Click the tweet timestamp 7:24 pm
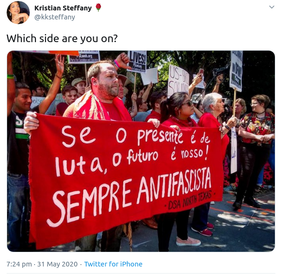The image size is (281, 275). (19, 264)
